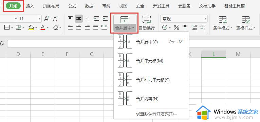This screenshot has width=260, height=122.
Task: Toggle 自动换行 wrap text
Action: [x=146, y=23]
